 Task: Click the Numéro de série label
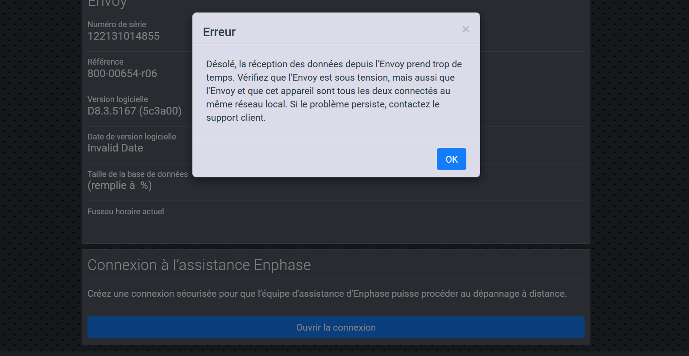[x=117, y=25]
